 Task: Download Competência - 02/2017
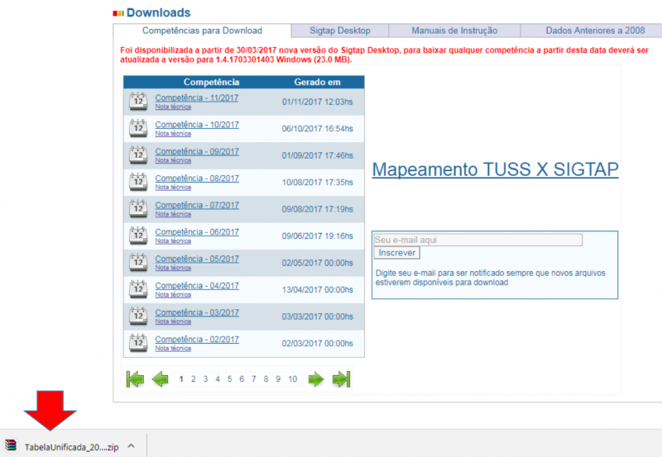(197, 340)
